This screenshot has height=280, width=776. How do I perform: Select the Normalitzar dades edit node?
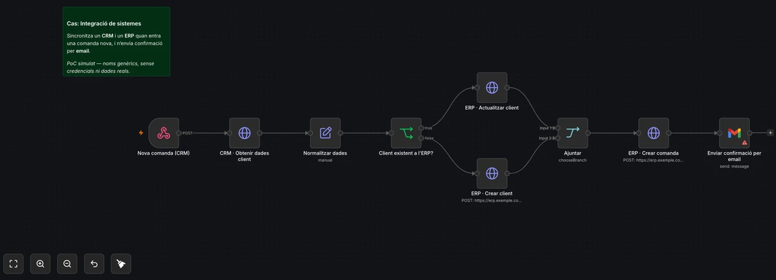click(325, 133)
